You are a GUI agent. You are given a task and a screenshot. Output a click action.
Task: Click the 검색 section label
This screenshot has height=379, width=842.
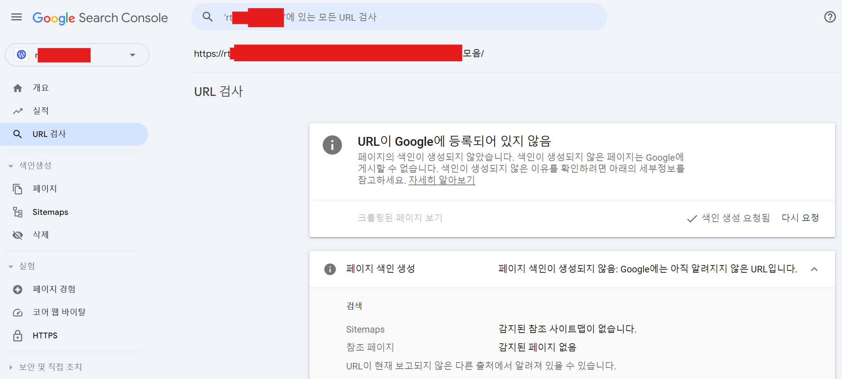354,306
